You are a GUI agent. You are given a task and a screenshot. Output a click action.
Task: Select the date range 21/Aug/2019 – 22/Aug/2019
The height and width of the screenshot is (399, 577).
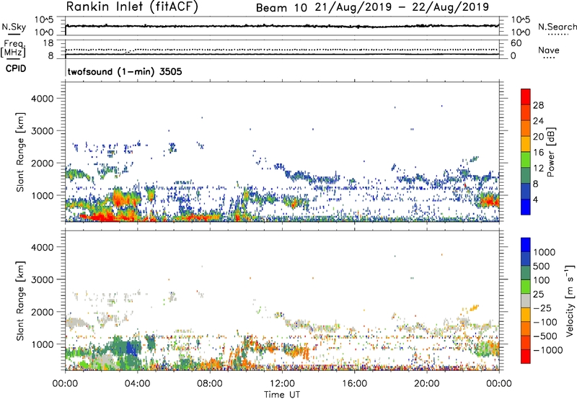402,7
